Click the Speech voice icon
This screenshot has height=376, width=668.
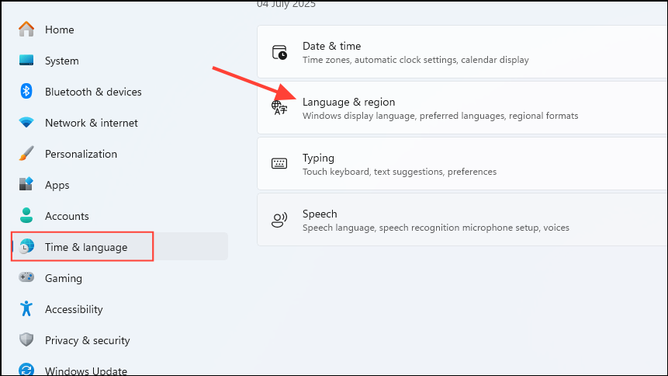(x=279, y=220)
